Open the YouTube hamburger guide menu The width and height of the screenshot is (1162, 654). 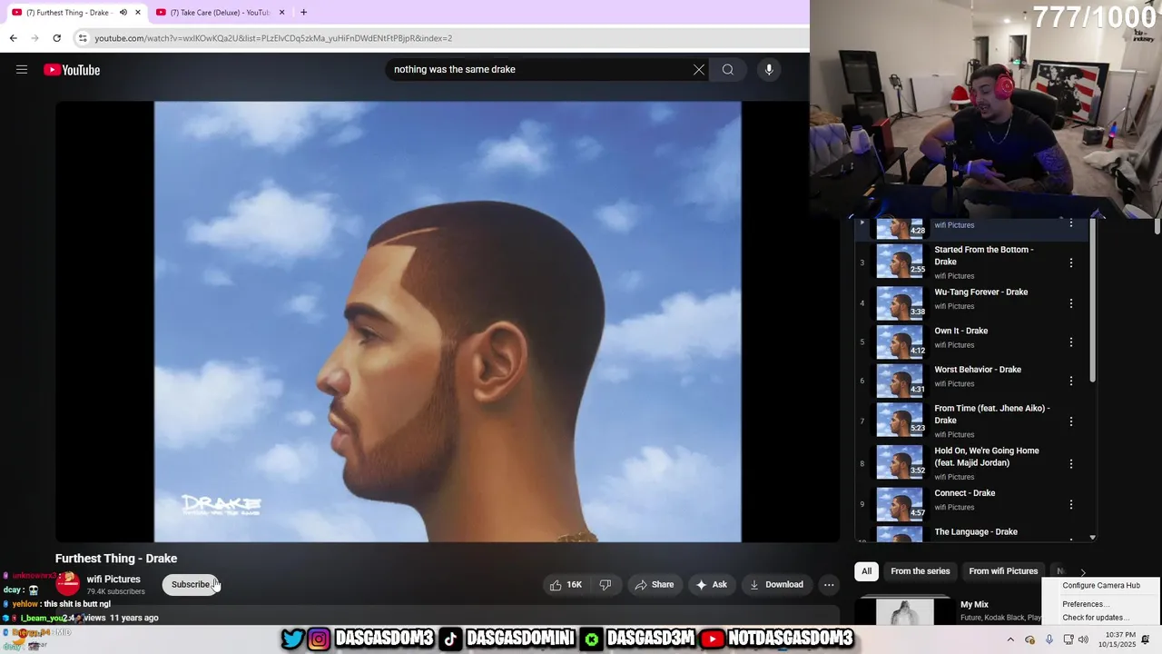pos(22,70)
